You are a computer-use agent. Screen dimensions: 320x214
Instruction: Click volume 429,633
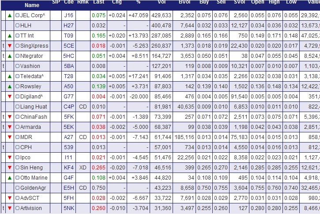pyautogui.click(x=161, y=15)
